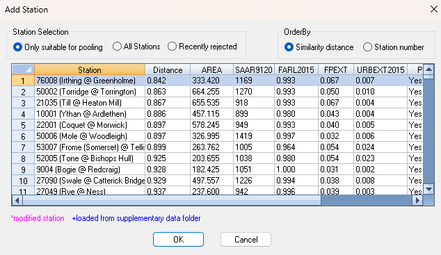Click the URBEXT2015 column header
Viewport: 441px width, 255px height.
[x=380, y=69]
